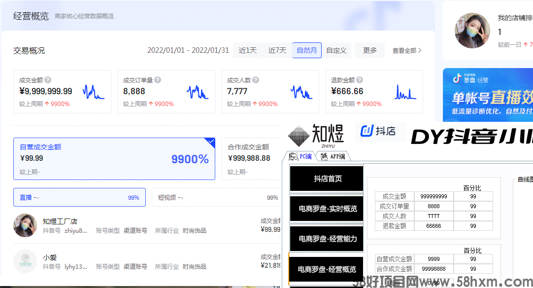Select the 自营成交金额 card

tap(114, 159)
